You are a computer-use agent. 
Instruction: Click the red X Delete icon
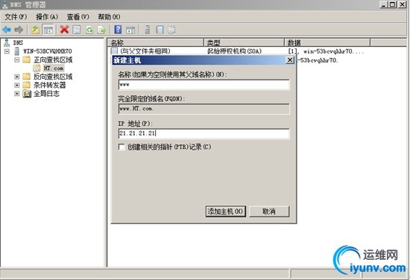coord(64,30)
